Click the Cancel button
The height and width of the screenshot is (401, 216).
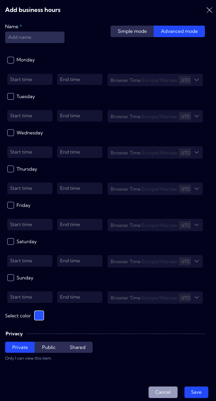tap(163, 392)
